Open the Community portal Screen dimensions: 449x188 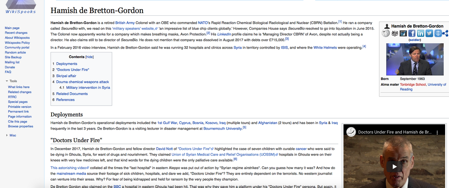(x=17, y=48)
